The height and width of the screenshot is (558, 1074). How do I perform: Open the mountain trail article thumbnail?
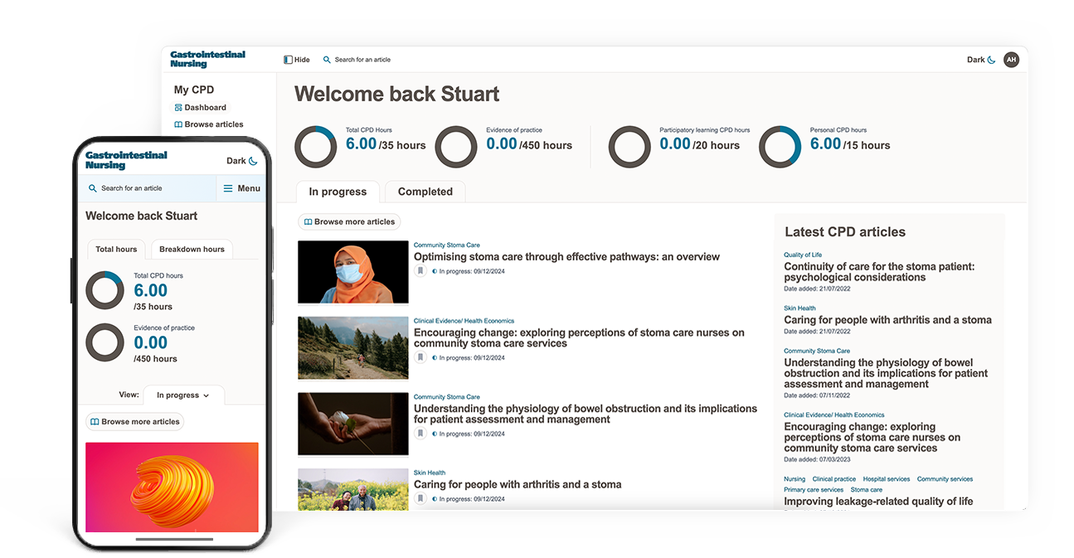click(x=353, y=348)
